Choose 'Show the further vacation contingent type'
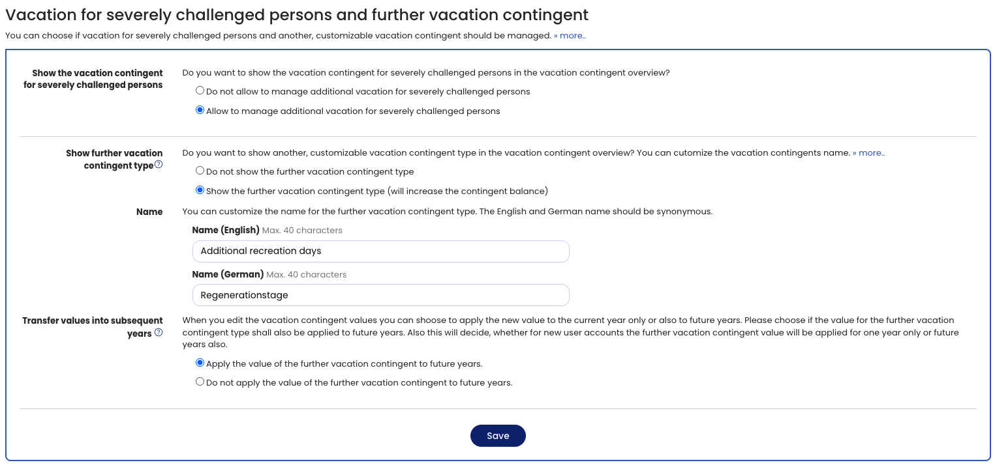 point(200,191)
